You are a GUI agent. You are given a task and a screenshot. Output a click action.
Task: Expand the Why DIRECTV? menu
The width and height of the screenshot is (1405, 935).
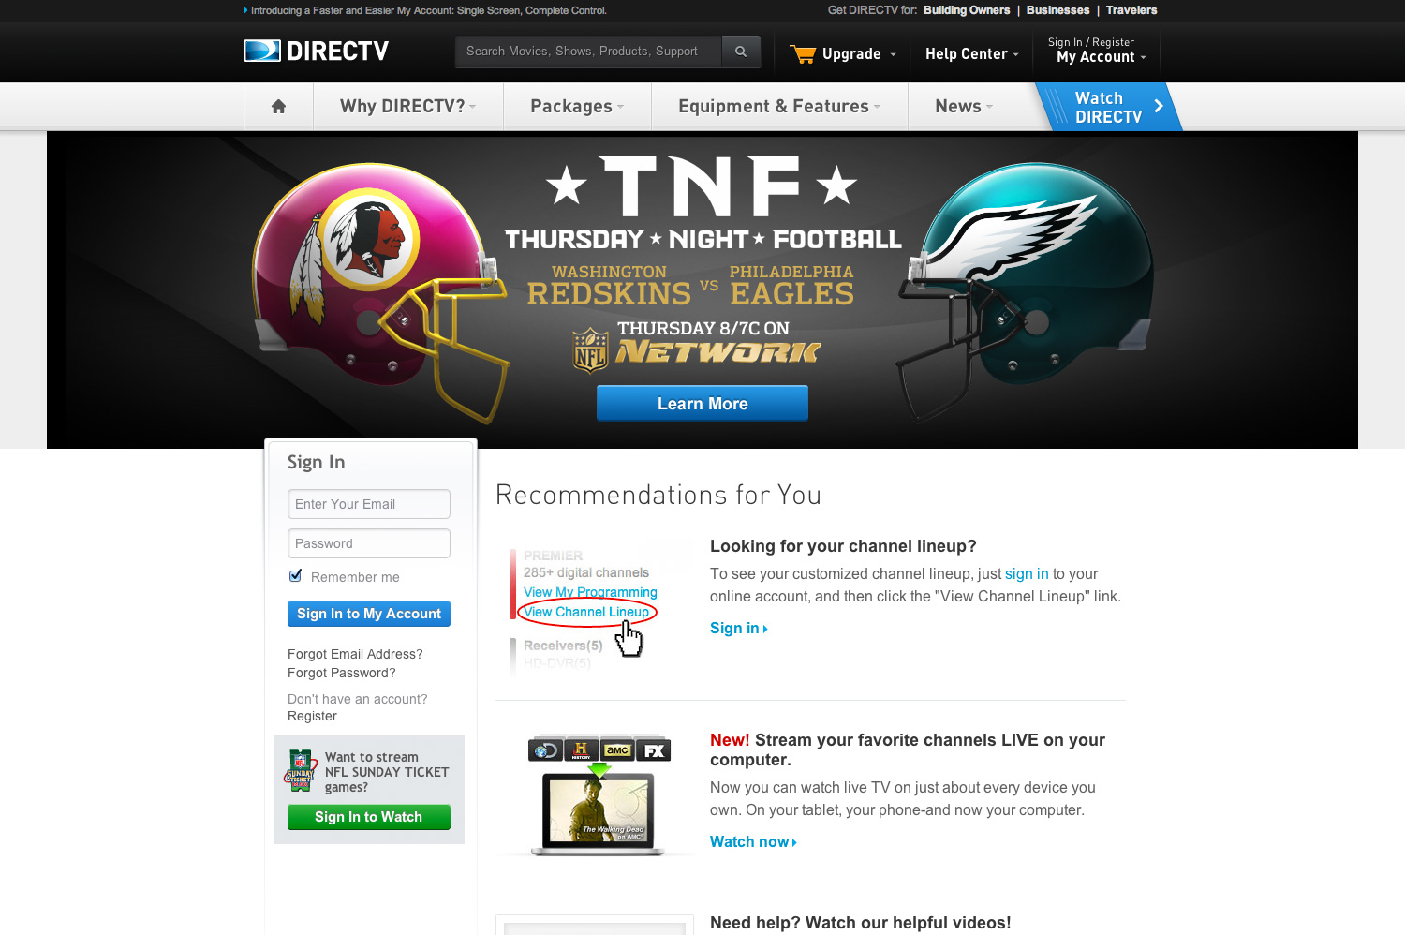(407, 106)
